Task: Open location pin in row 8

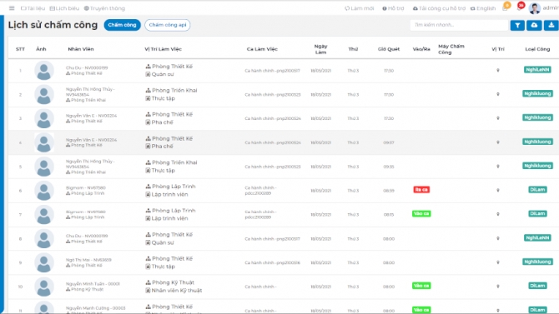Action: coord(498,238)
